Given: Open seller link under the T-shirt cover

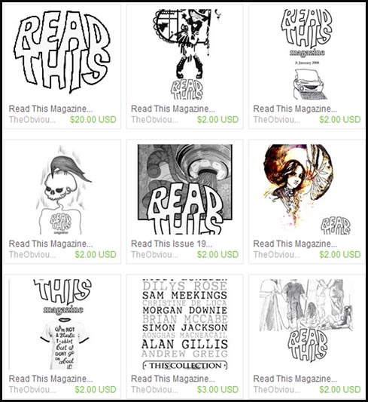Looking at the screenshot, I should click(32, 389).
